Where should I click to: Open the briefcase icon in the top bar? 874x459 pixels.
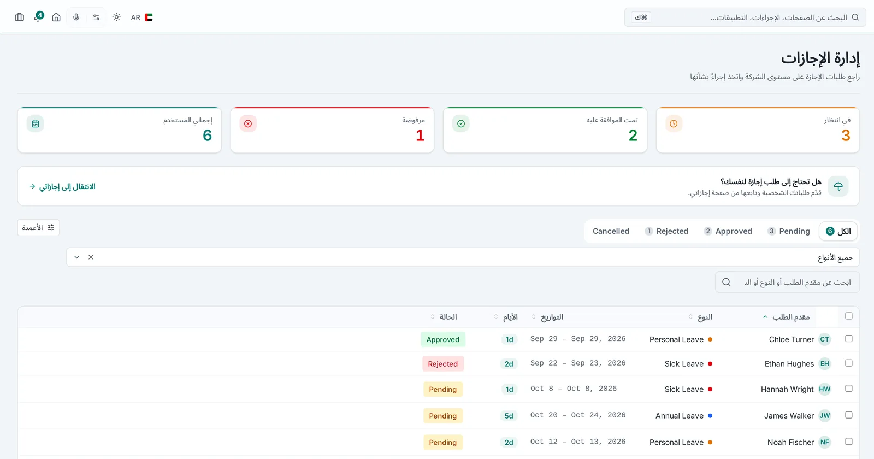pyautogui.click(x=20, y=17)
